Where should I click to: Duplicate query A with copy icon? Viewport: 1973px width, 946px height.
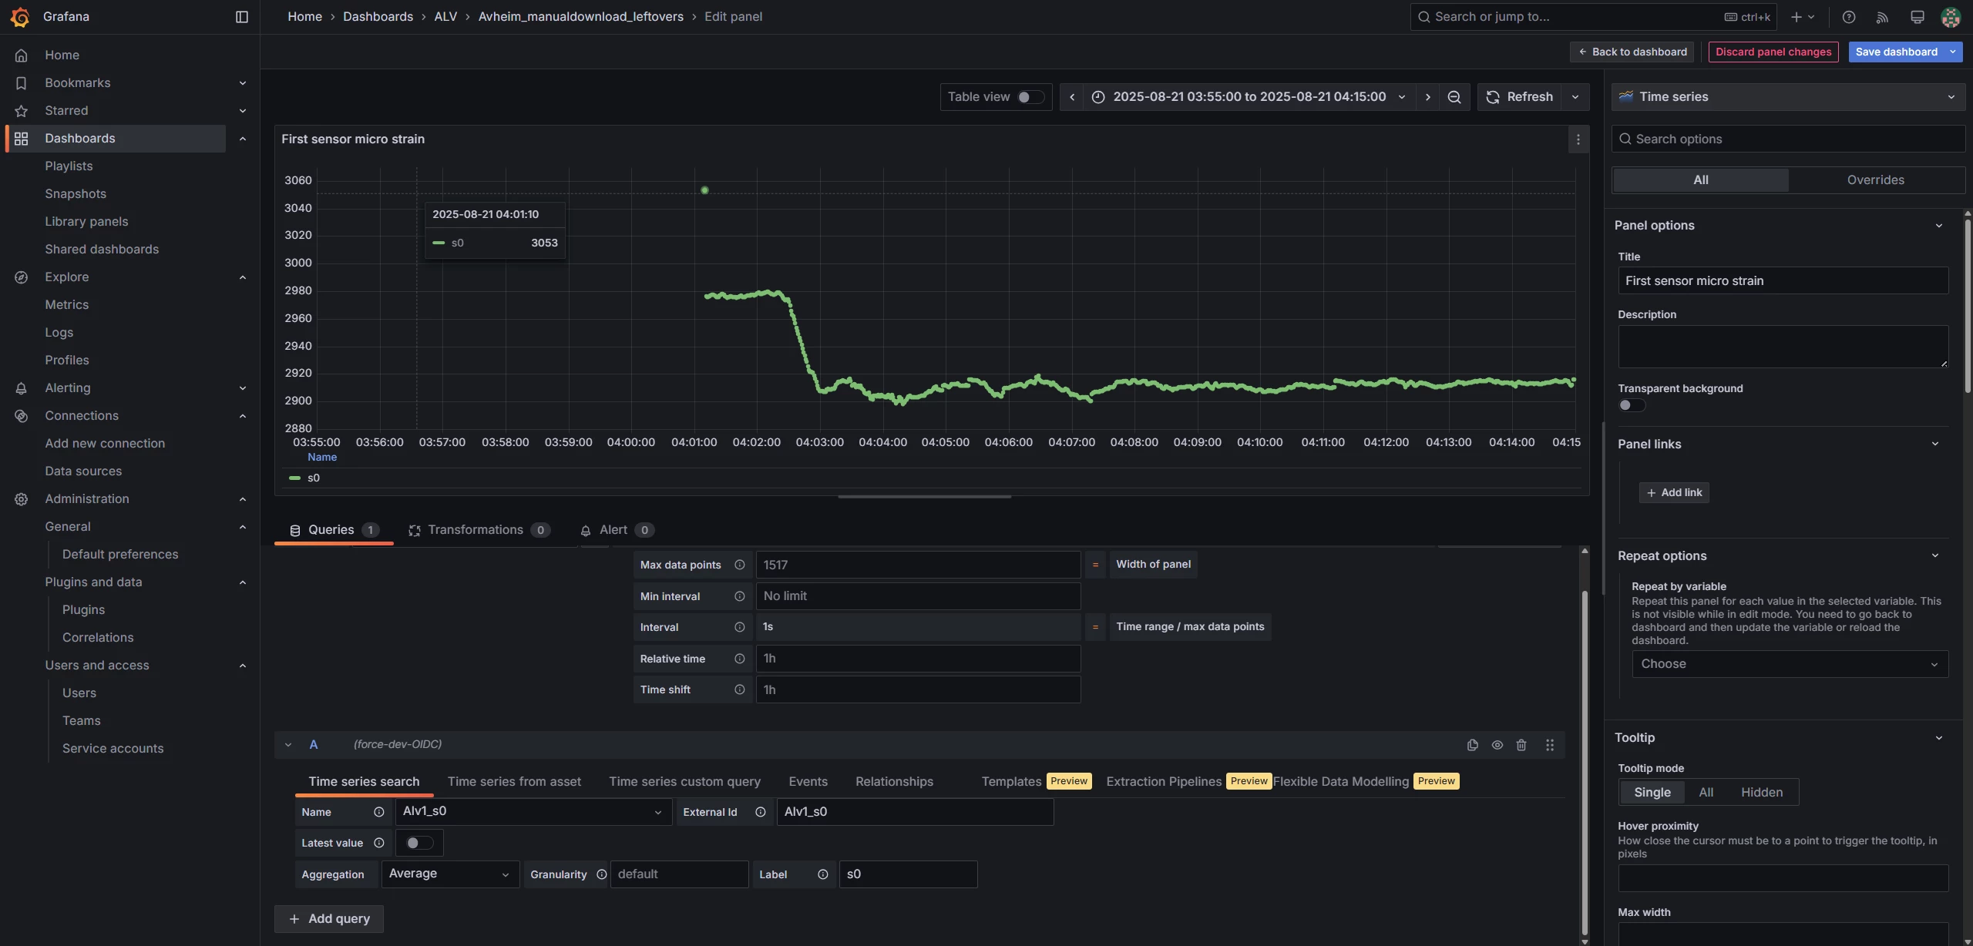(1472, 745)
